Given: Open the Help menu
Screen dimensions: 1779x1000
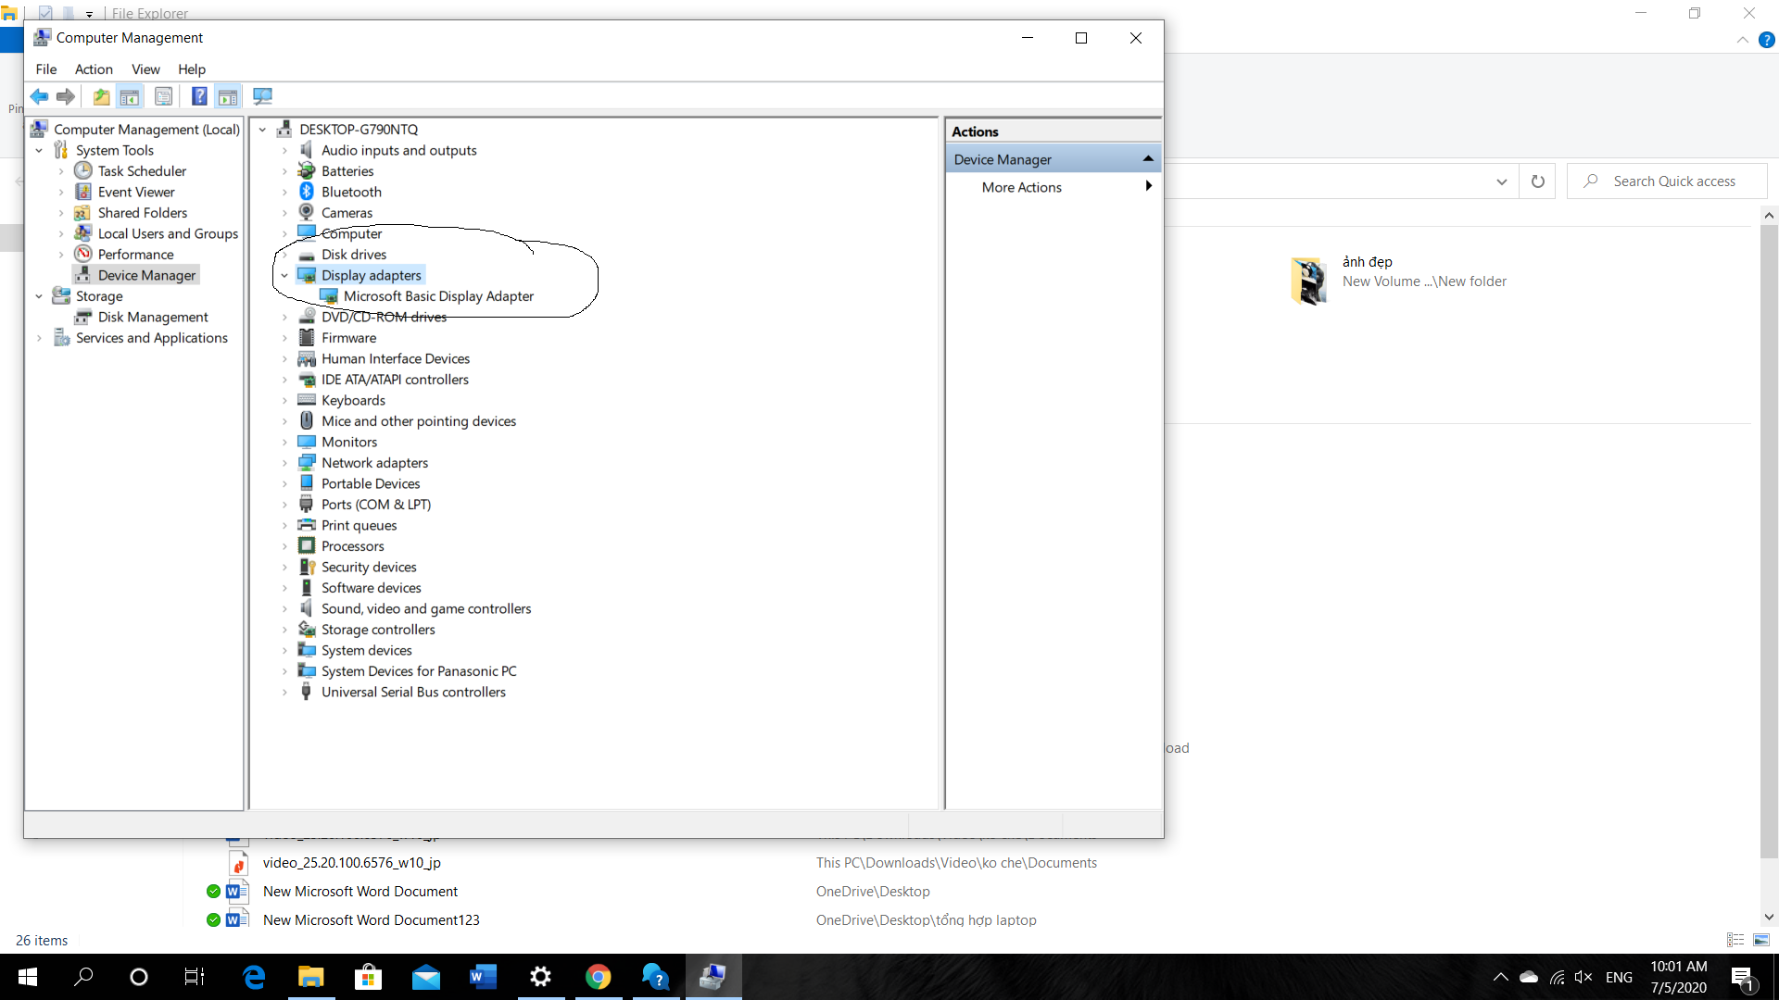Looking at the screenshot, I should coord(192,69).
